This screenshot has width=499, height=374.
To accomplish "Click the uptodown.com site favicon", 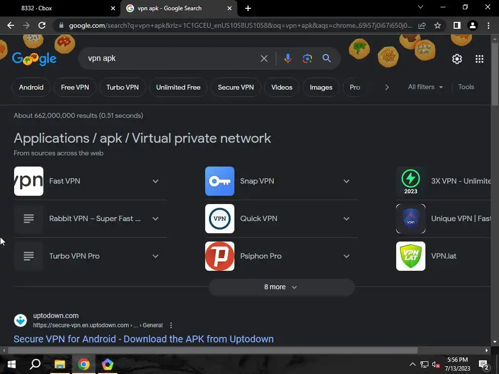I will [20, 320].
